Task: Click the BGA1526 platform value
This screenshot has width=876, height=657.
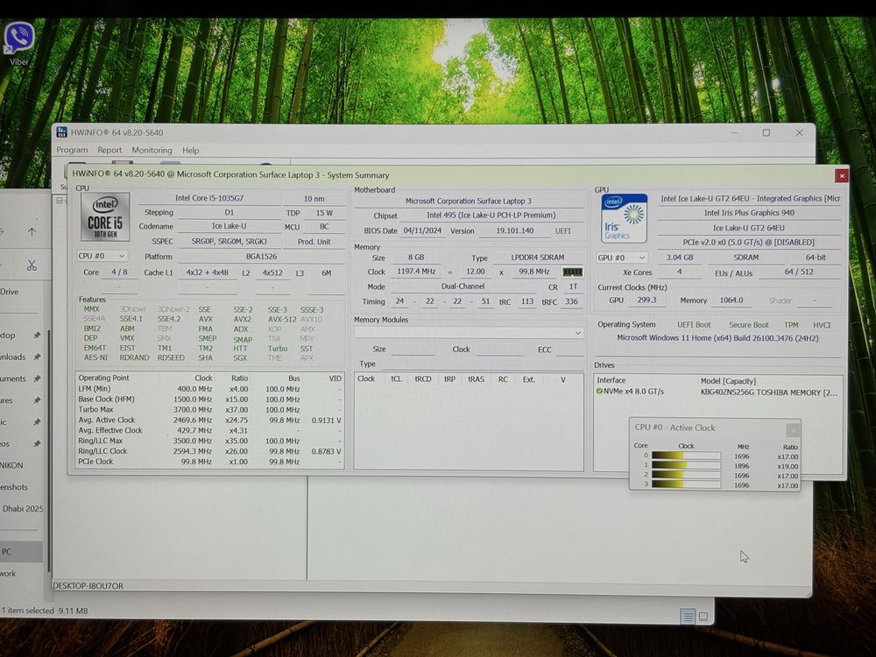Action: click(x=261, y=257)
